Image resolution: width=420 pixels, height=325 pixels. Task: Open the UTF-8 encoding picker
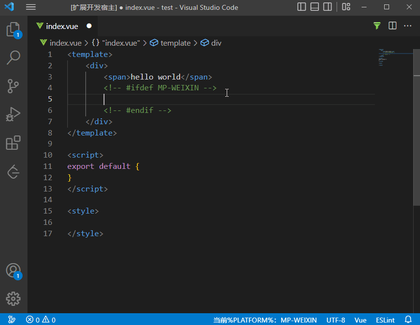tap(336, 320)
